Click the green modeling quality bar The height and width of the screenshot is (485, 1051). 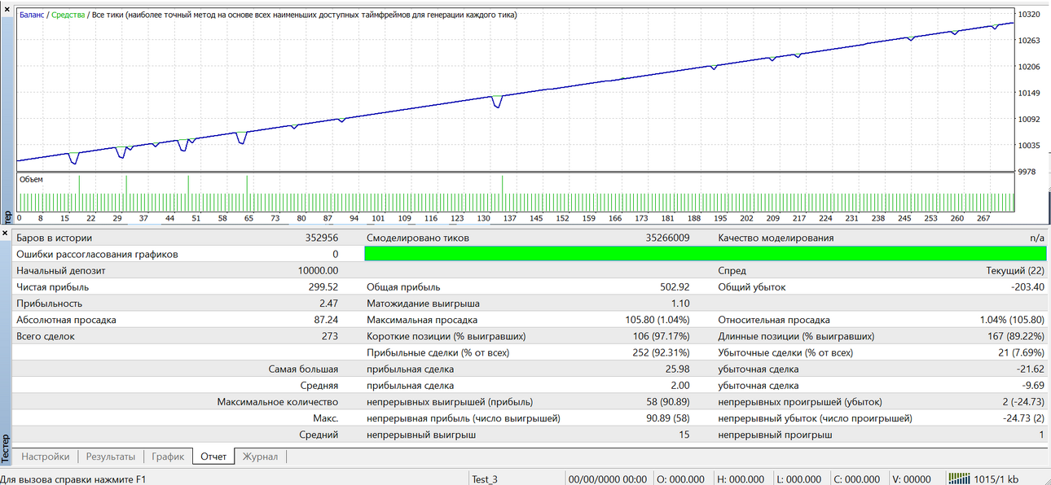tap(705, 254)
